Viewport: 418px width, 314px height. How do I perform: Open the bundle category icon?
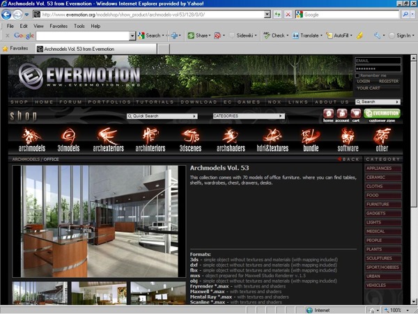tap(311, 140)
